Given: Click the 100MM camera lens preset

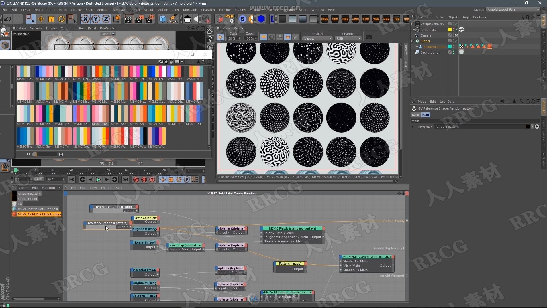Looking at the screenshot, I should [x=324, y=19].
